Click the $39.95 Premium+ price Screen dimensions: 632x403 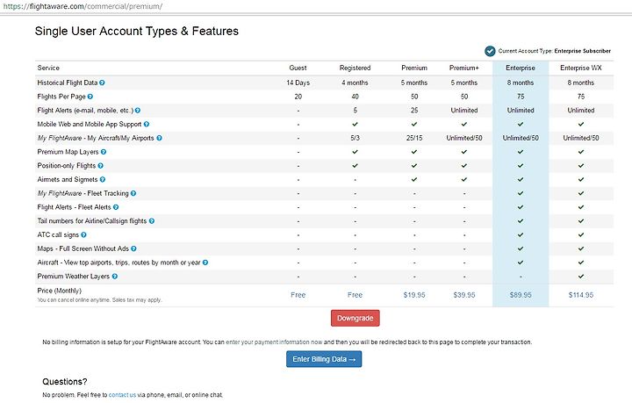point(464,295)
